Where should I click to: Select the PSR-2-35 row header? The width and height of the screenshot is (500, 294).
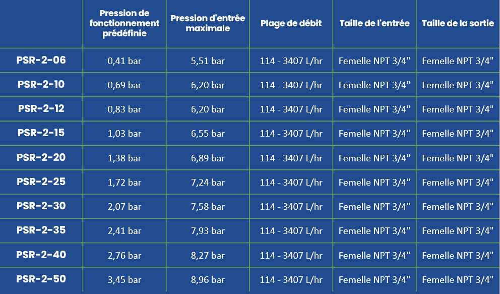pos(41,230)
